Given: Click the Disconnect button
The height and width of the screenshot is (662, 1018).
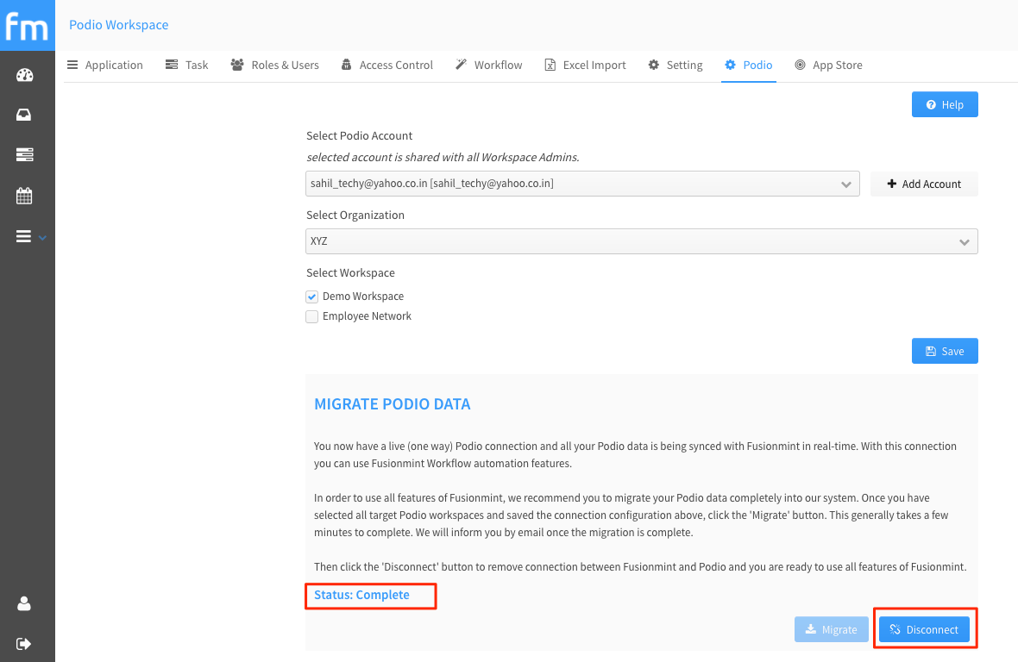Looking at the screenshot, I should 924,629.
